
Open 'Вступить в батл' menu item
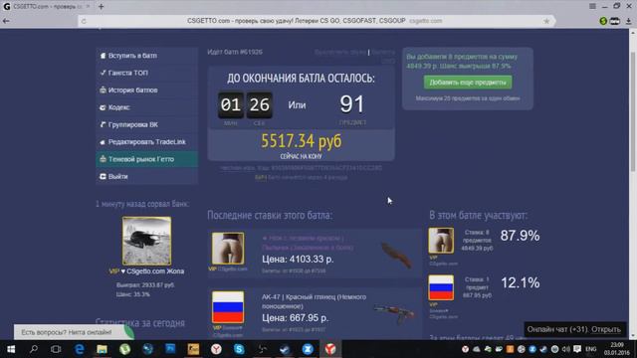click(147, 56)
